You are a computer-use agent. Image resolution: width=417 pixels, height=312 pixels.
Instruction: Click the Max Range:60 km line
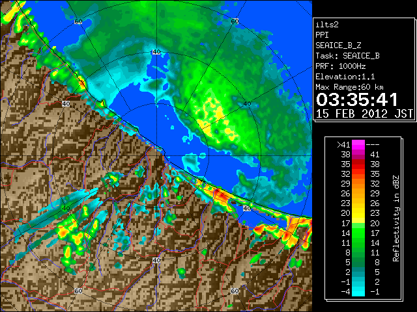[x=350, y=87]
